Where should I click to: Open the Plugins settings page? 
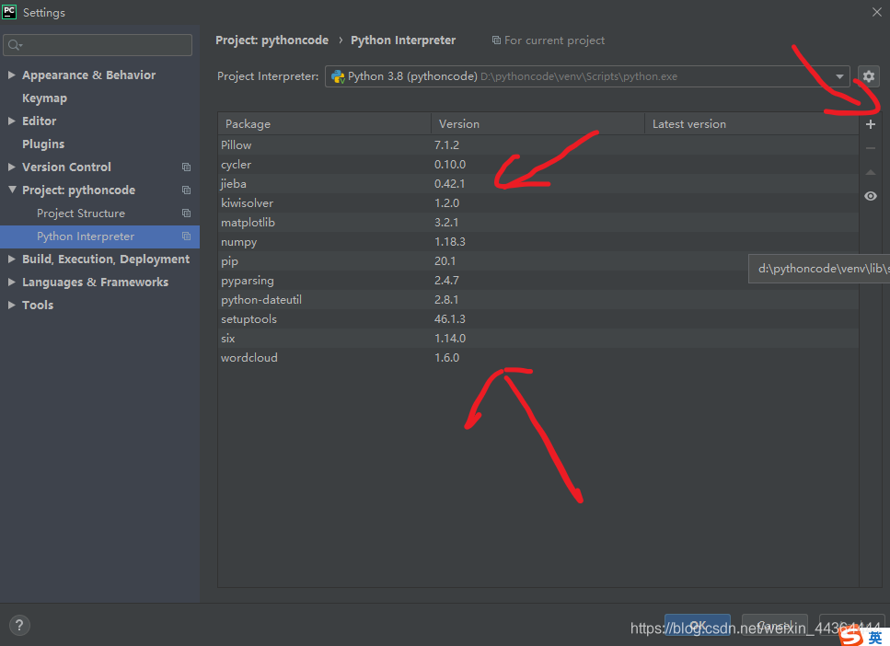[43, 144]
